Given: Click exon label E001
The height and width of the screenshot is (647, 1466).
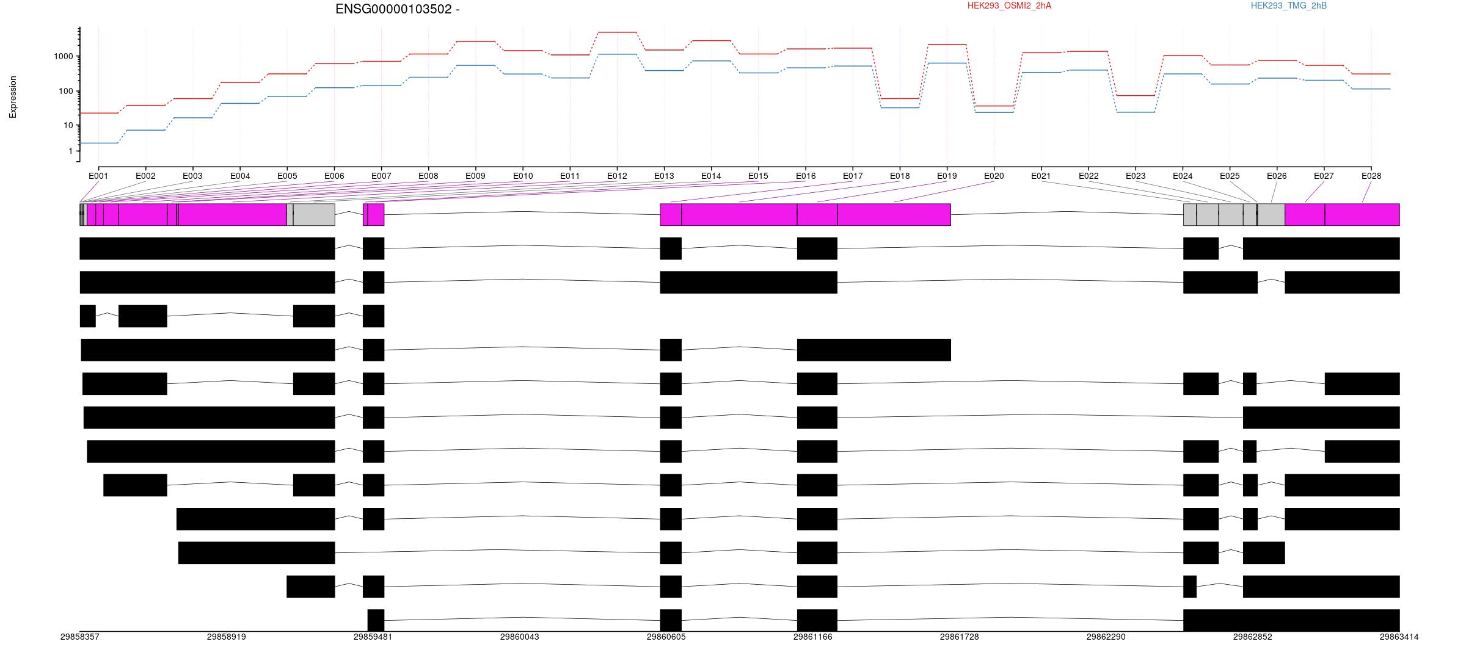Looking at the screenshot, I should 98,176.
